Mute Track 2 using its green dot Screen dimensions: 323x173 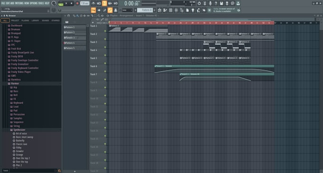[x=105, y=39]
